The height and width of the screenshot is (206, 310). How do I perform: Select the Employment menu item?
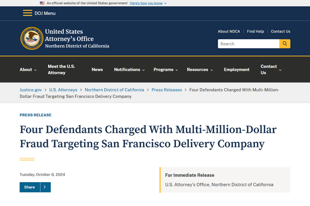pos(236,70)
